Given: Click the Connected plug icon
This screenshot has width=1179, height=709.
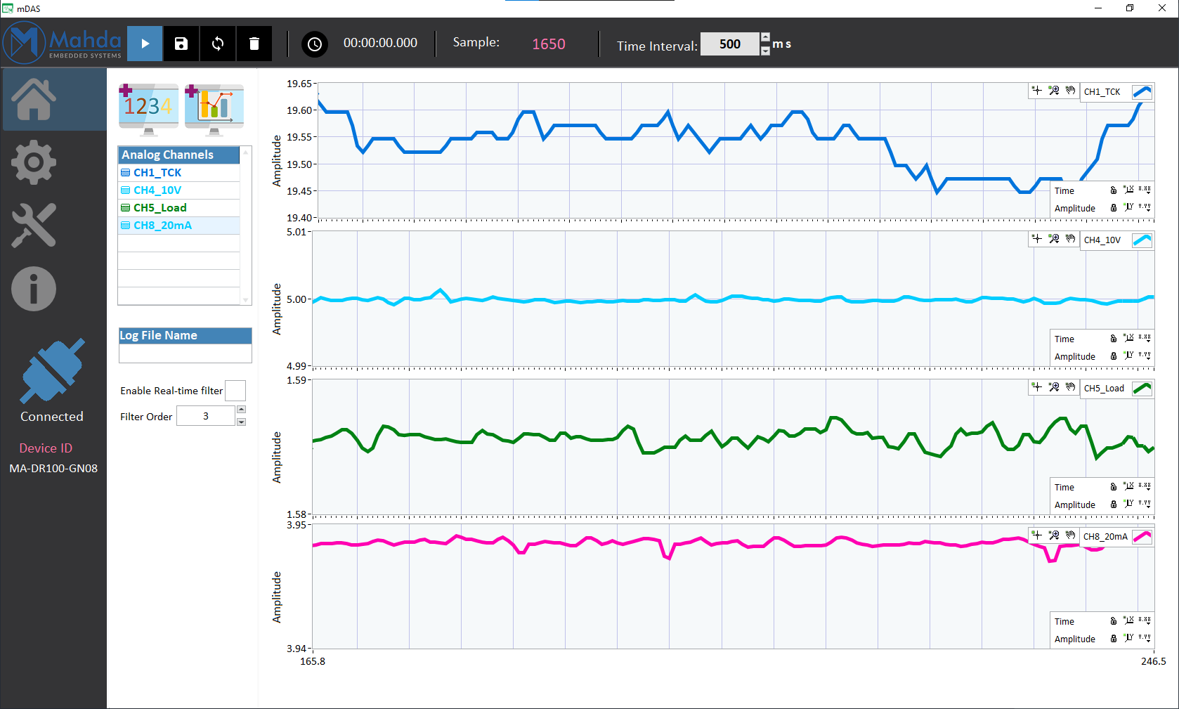Looking at the screenshot, I should click(52, 370).
